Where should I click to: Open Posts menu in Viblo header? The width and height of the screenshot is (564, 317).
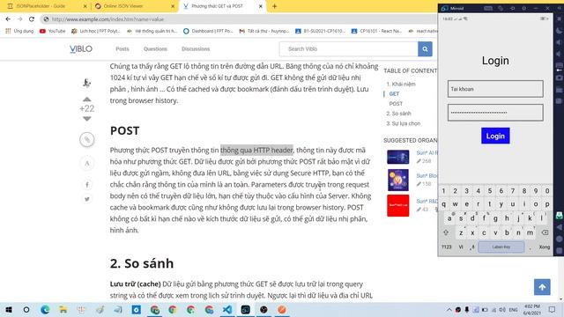pos(122,49)
